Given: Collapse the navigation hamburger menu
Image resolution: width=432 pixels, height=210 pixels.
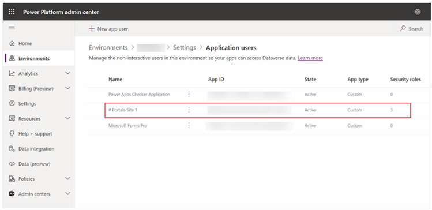Looking at the screenshot, I should [x=12, y=28].
